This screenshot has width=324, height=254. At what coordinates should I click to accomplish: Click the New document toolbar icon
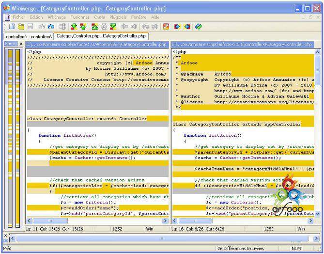[x=12, y=27]
